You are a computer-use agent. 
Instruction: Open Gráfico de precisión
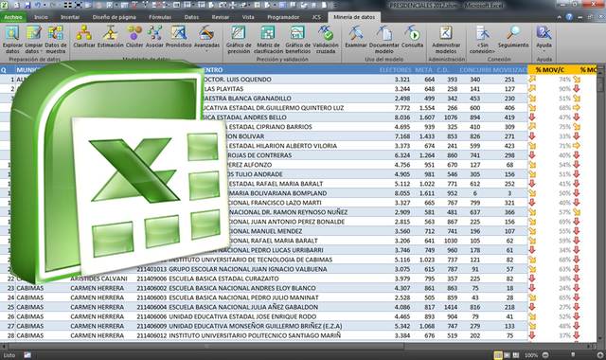239,40
